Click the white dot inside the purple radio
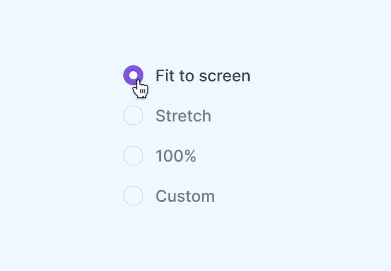This screenshot has width=391, height=271. 133,75
